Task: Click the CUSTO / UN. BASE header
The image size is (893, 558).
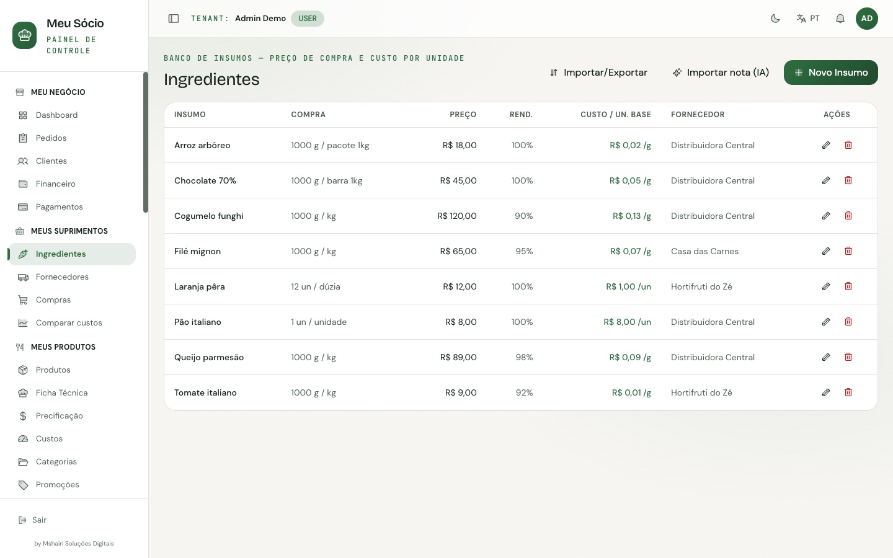Action: 616,115
